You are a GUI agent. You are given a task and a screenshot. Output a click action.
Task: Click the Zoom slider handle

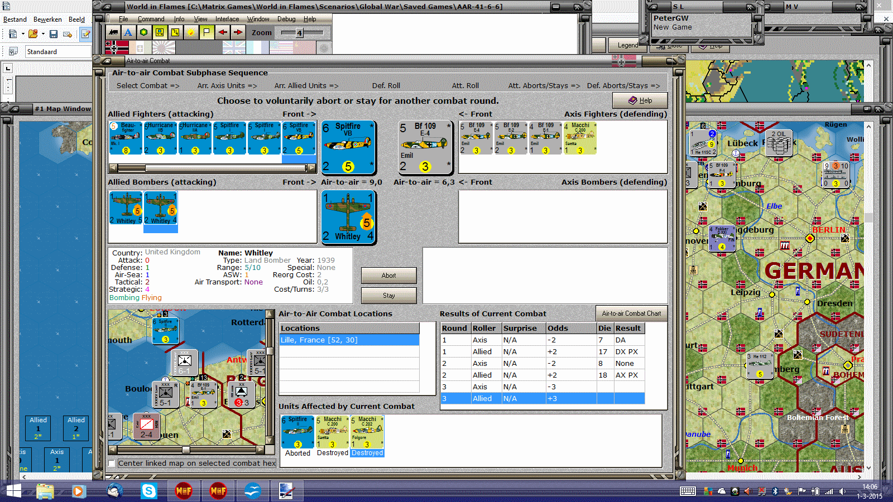[299, 33]
